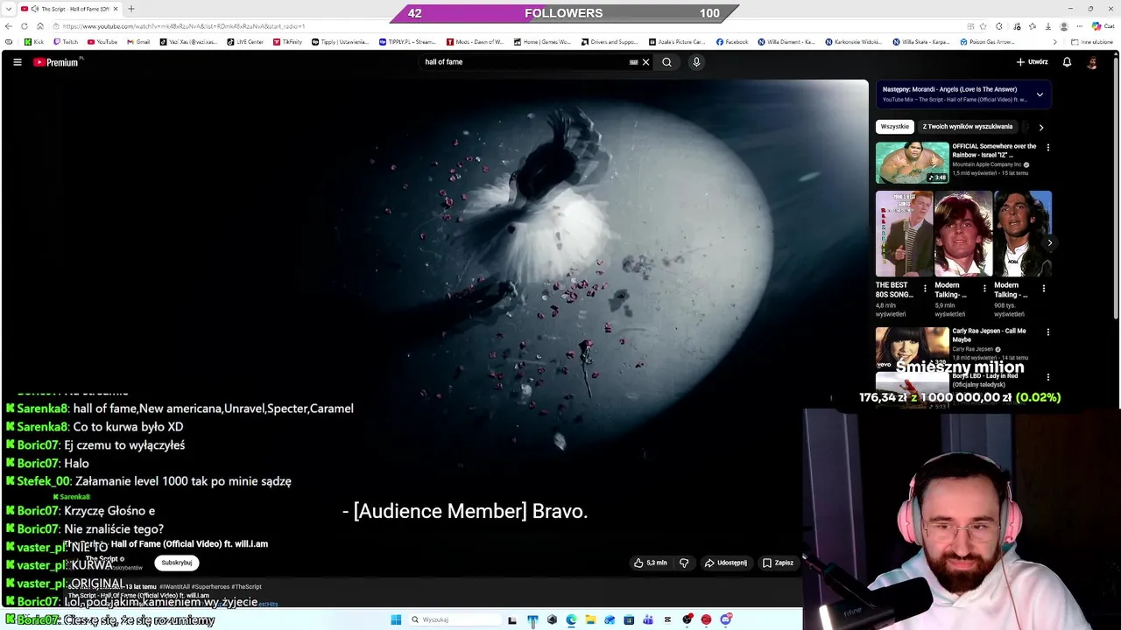Image resolution: width=1121 pixels, height=630 pixels.
Task: Like the video (5,3 mln)
Action: (x=650, y=563)
